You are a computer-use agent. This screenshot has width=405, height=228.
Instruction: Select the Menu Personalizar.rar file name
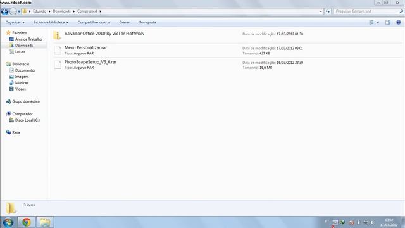pyautogui.click(x=85, y=48)
